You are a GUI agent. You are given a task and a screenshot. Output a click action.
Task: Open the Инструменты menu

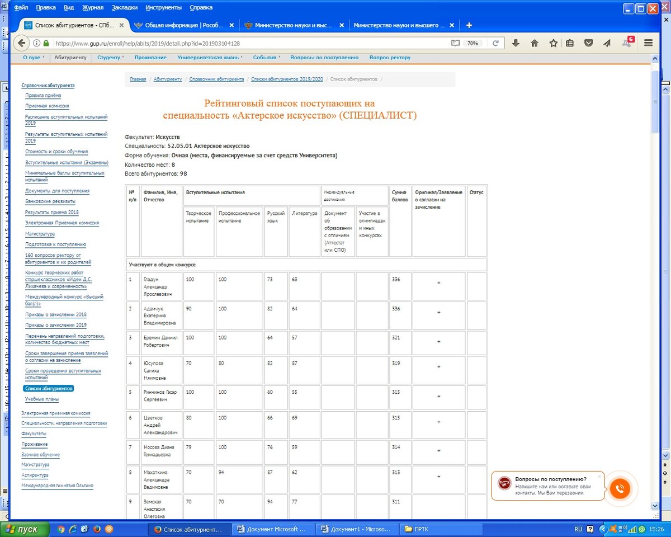(163, 8)
